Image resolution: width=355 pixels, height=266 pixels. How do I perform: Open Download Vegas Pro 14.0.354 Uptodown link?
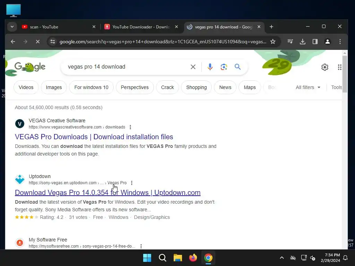tap(107, 193)
